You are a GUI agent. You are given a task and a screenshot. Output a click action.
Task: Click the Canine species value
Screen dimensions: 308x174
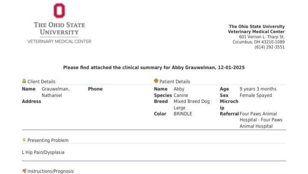tap(181, 95)
